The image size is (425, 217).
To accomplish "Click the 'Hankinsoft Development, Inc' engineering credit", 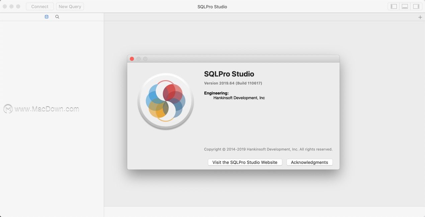I will (x=239, y=98).
